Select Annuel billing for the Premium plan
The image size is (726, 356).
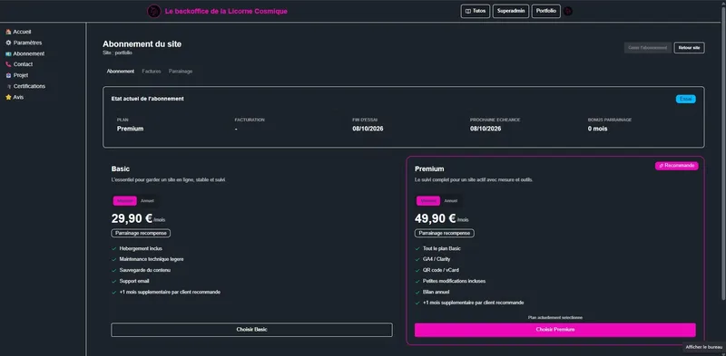point(450,201)
